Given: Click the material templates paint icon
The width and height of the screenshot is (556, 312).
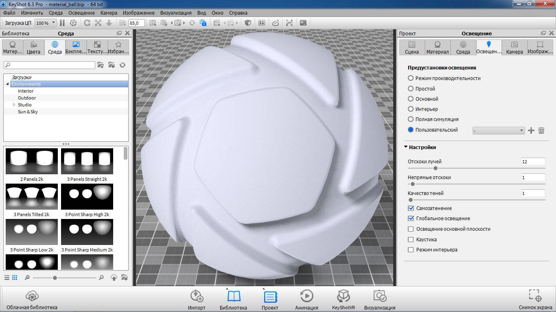Looking at the screenshot, I should 276,23.
